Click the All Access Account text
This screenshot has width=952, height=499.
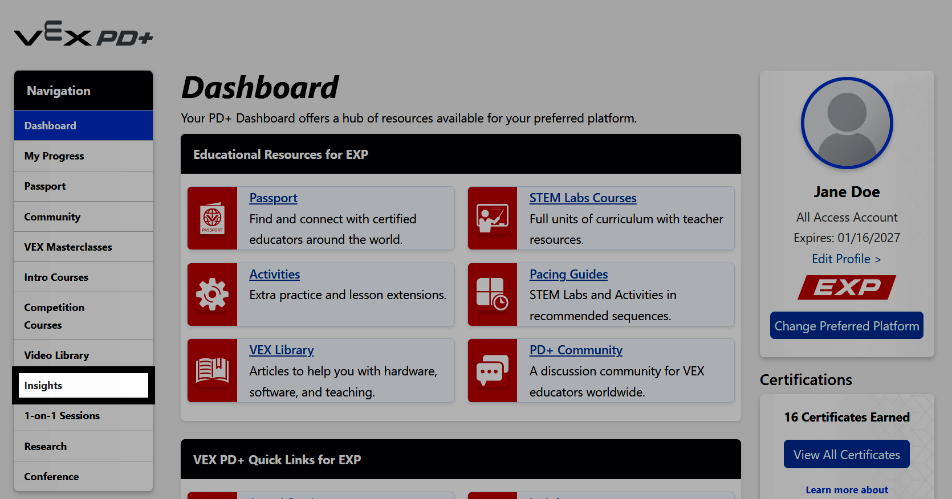coord(847,217)
